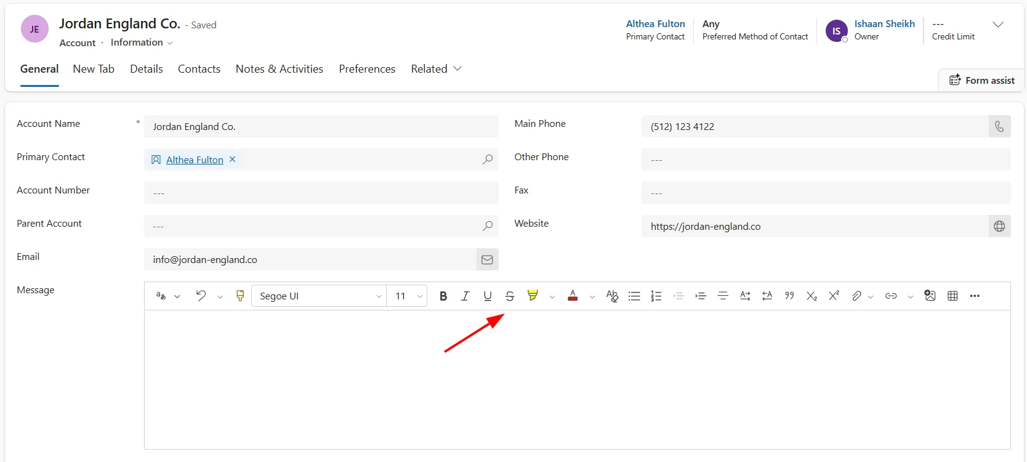
Task: Expand the Related tab menu
Action: (436, 69)
